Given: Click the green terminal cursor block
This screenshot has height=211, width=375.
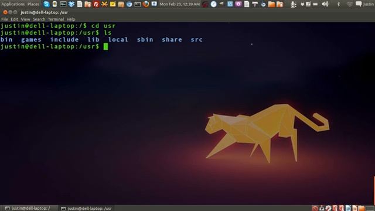Looking at the screenshot, I should [x=105, y=46].
